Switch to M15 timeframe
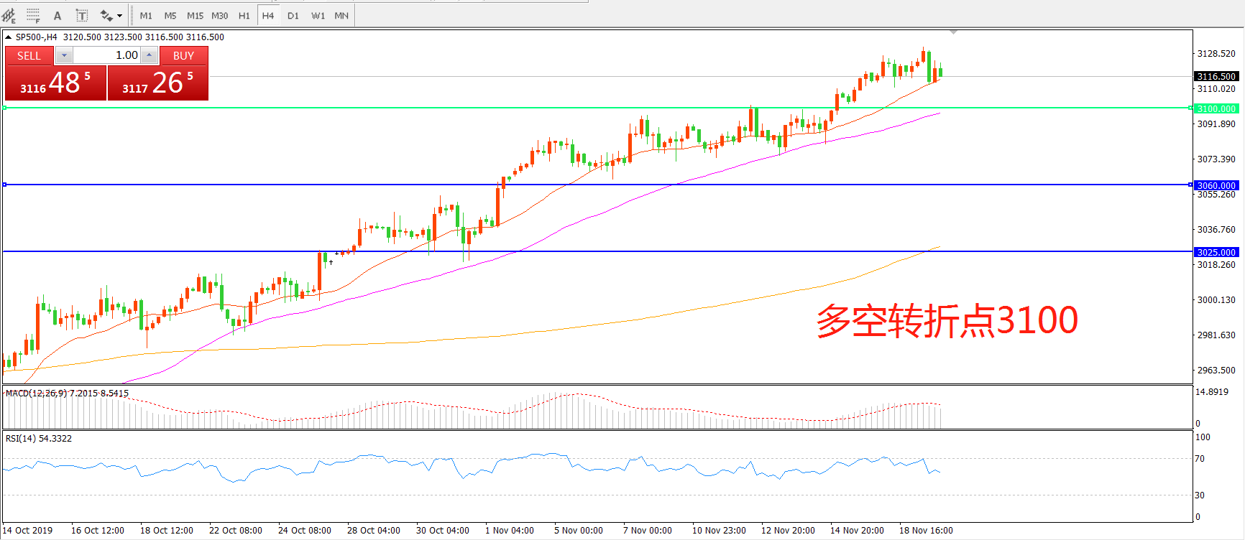This screenshot has height=540, width=1245. coord(195,16)
